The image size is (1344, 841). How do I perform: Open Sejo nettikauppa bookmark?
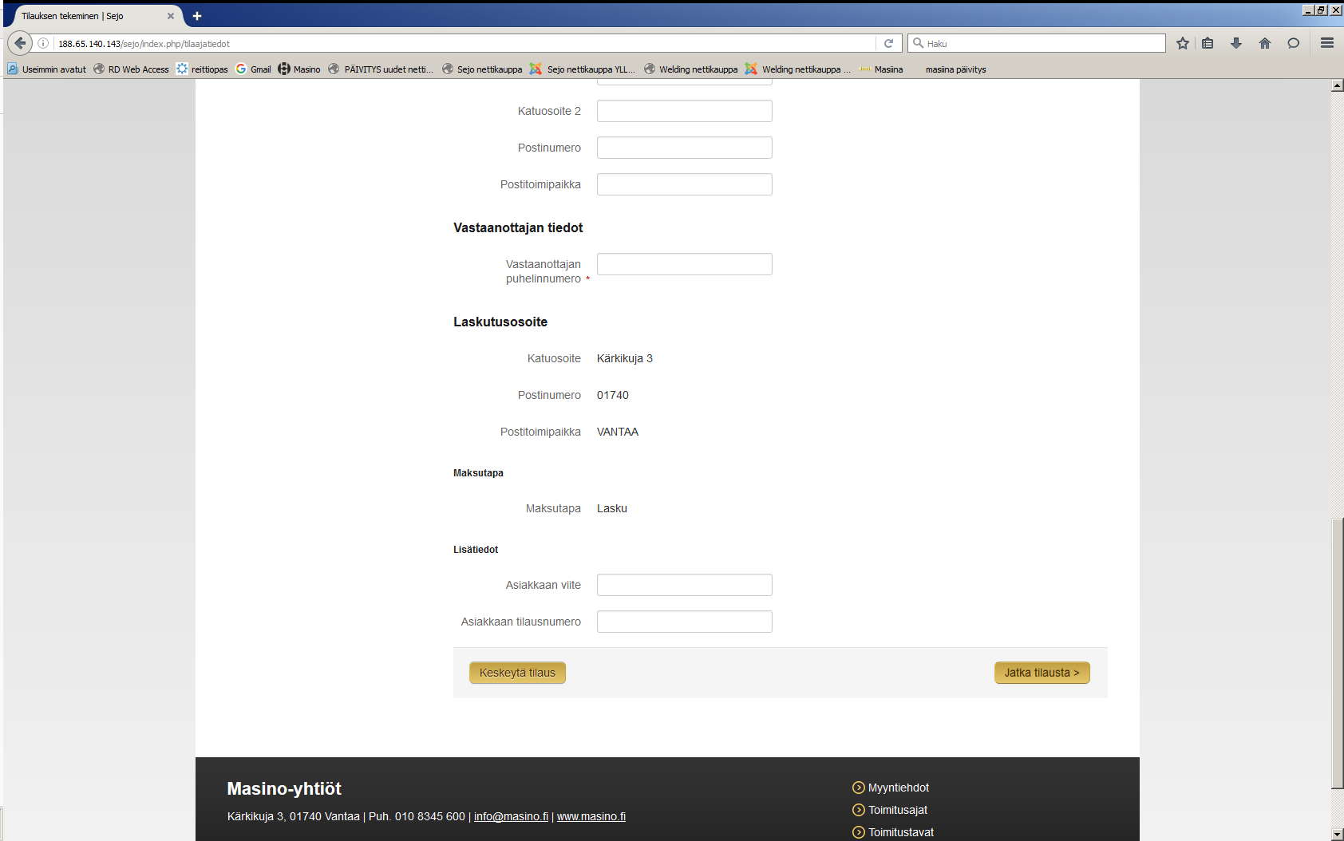(482, 69)
